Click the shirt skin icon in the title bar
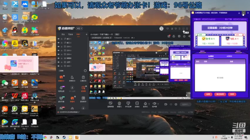 (x=176, y=29)
